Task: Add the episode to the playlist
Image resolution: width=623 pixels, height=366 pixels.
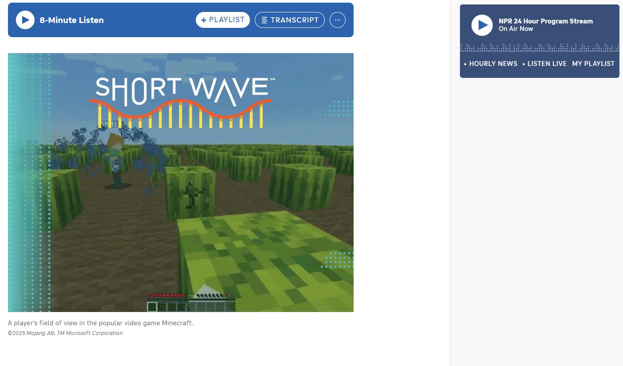Action: [x=223, y=20]
